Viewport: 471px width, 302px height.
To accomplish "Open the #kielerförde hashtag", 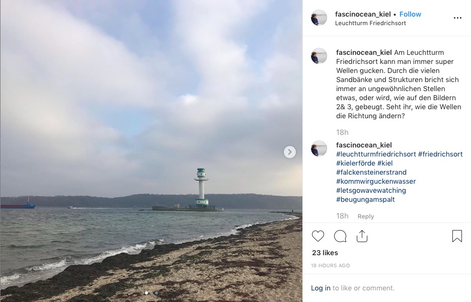I will pyautogui.click(x=356, y=163).
